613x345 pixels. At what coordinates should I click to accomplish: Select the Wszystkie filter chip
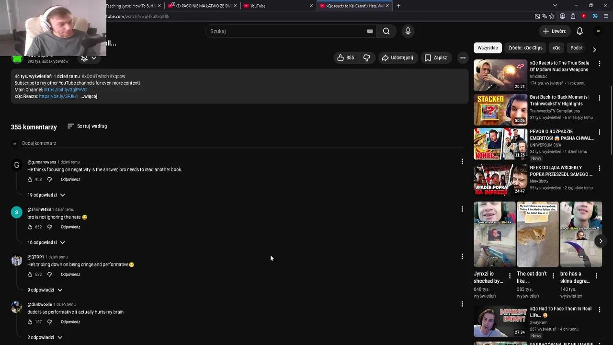(x=488, y=48)
